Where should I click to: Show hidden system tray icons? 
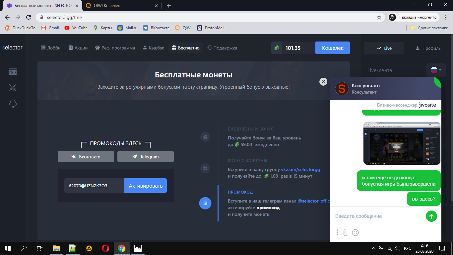pyautogui.click(x=374, y=248)
